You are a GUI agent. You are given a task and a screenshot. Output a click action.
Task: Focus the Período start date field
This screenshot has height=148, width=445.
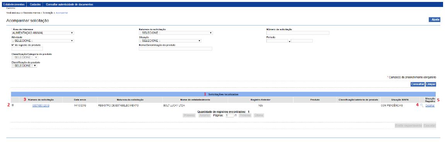277,41
